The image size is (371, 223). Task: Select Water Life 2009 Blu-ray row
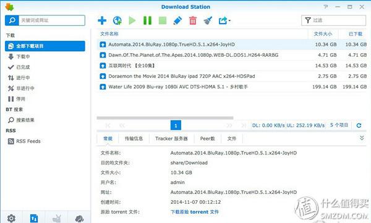click(x=232, y=86)
